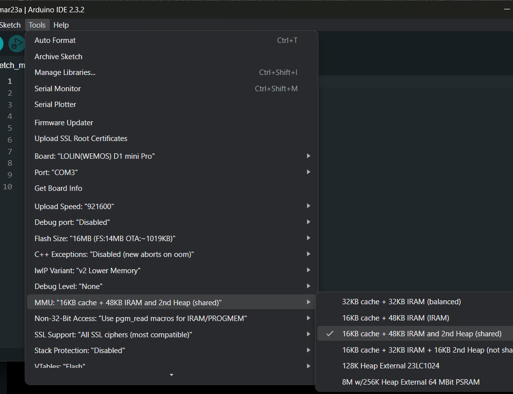Click Get Board Info
Image resolution: width=513 pixels, height=394 pixels.
(x=171, y=188)
